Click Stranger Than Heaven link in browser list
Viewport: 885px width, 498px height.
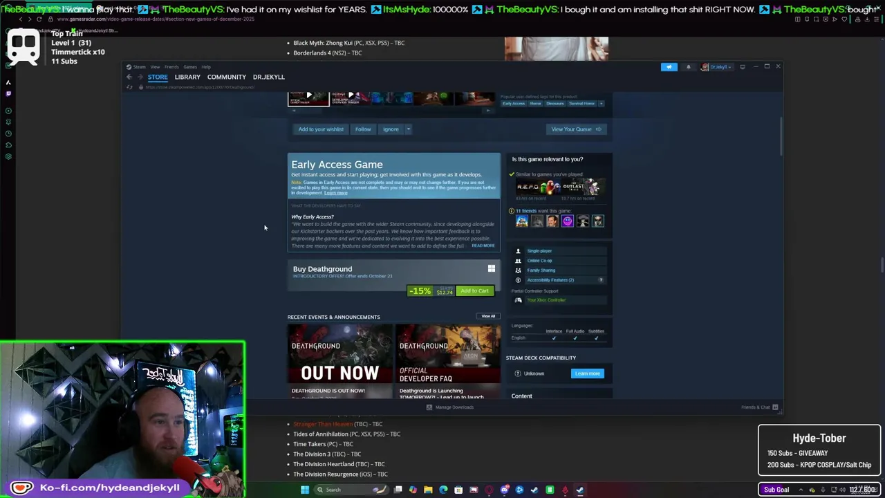[323, 424]
